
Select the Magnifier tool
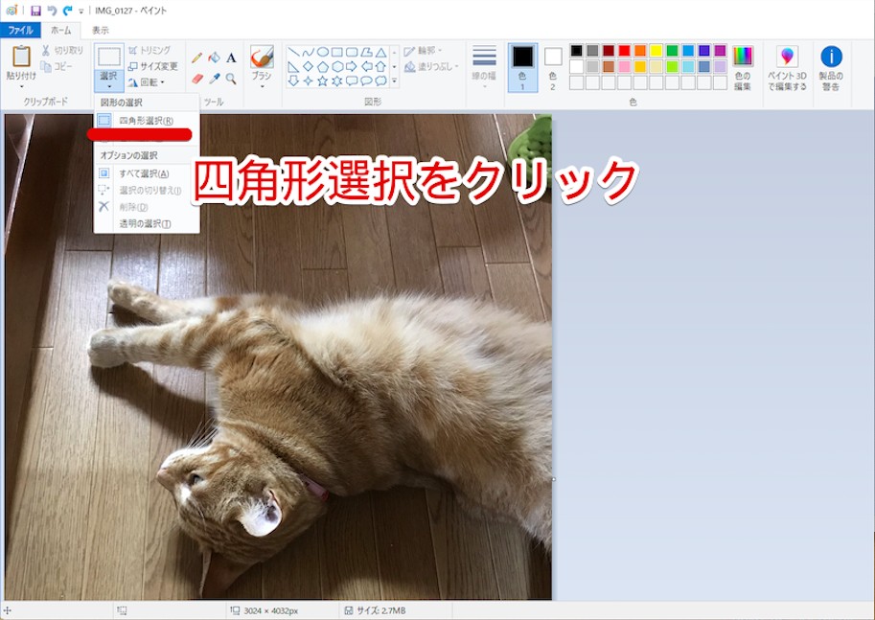tap(231, 79)
